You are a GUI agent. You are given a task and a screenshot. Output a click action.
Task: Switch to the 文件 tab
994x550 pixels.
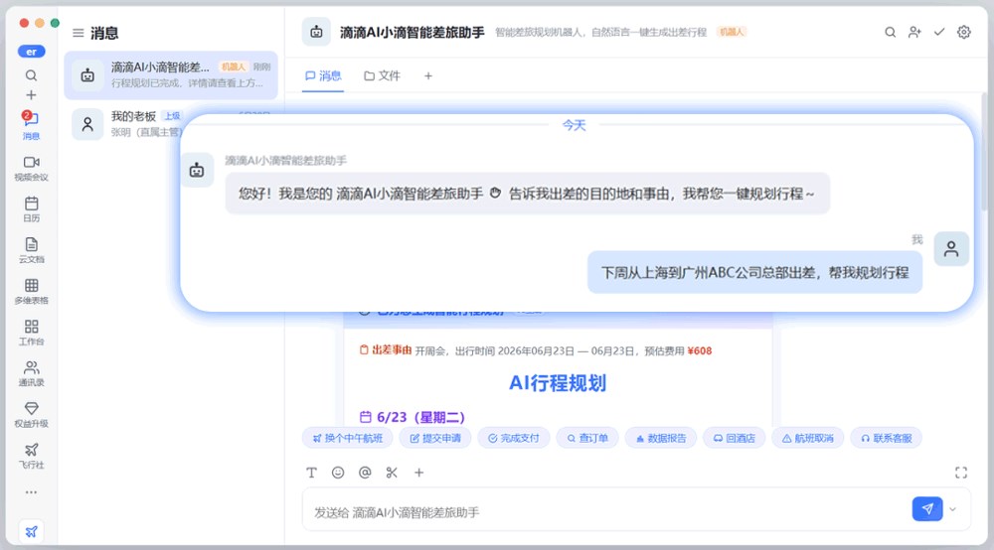382,76
